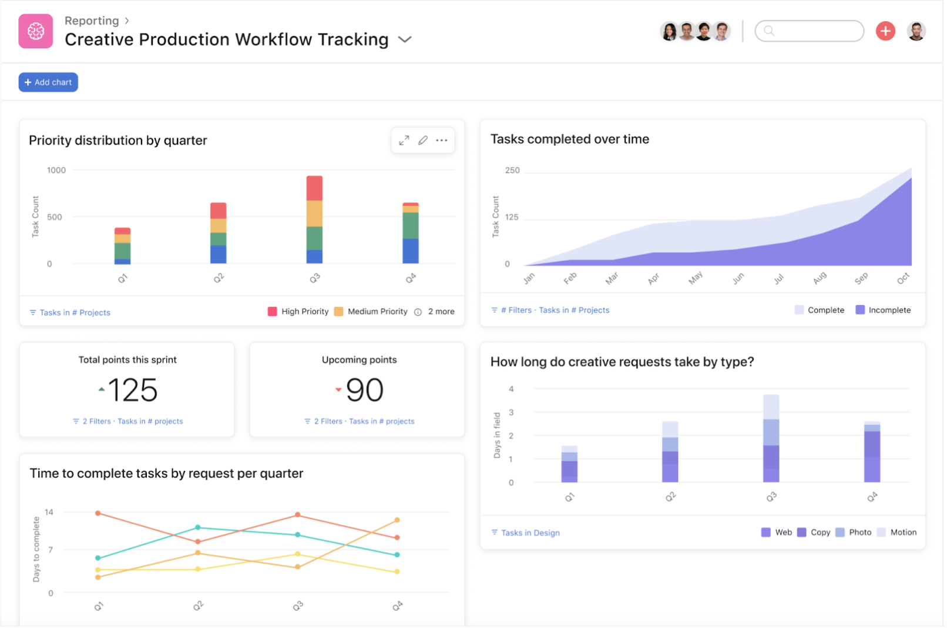This screenshot has width=947, height=628.
Task: Click the Q2 bar in Priority distribution chart
Action: (219, 233)
